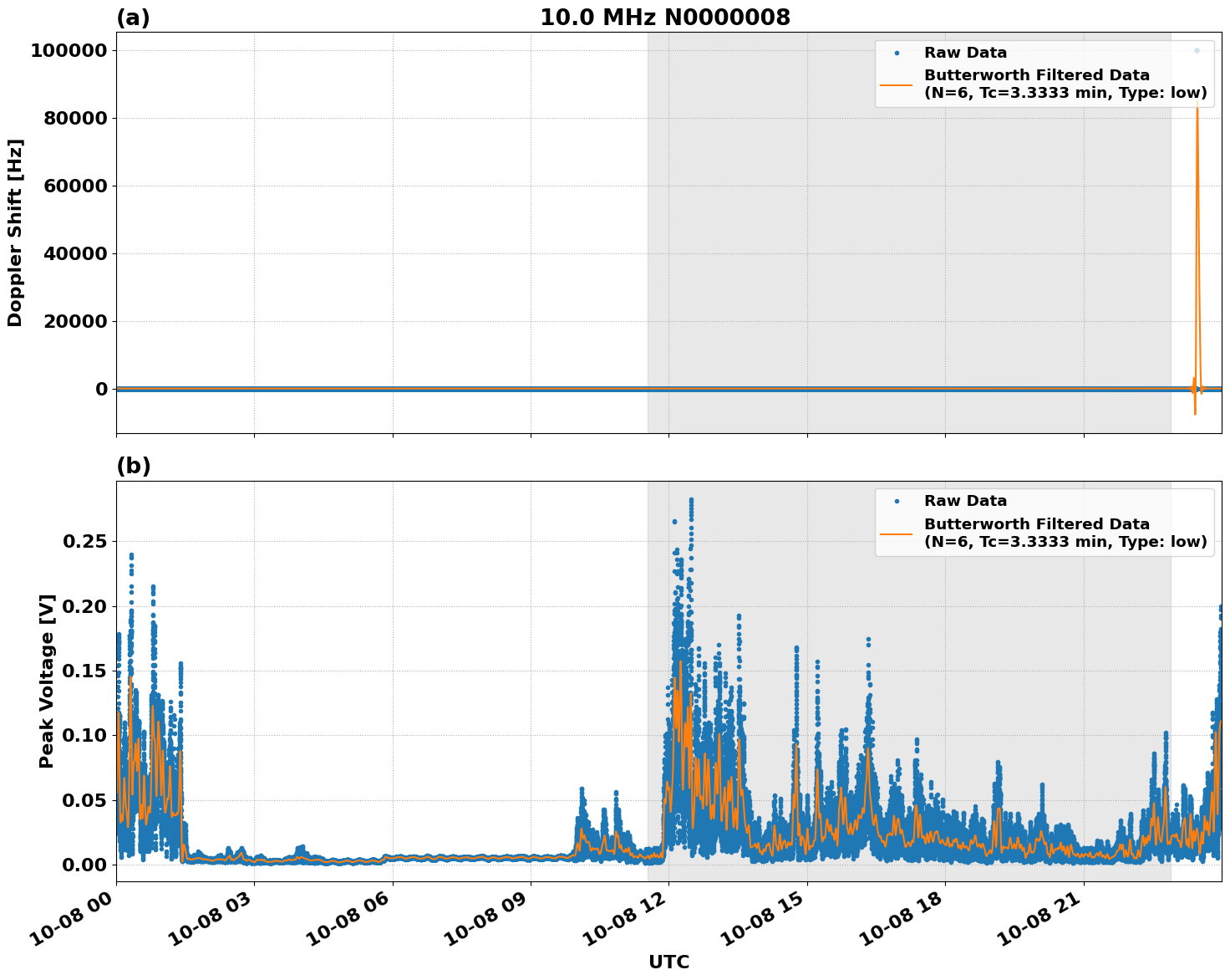Image resolution: width=1230 pixels, height=980 pixels.
Task: Click the Peak Voltage [V] axis label
Action: (x=46, y=686)
